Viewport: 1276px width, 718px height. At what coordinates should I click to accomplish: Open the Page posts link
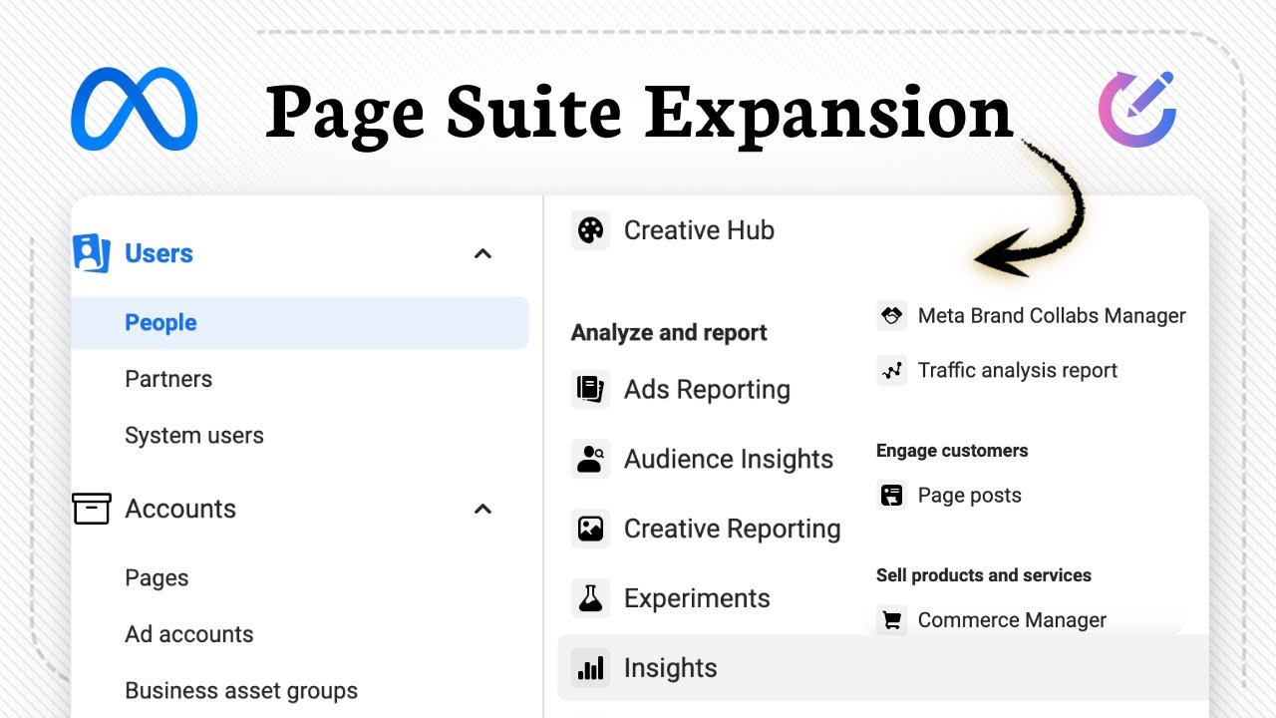pos(969,496)
